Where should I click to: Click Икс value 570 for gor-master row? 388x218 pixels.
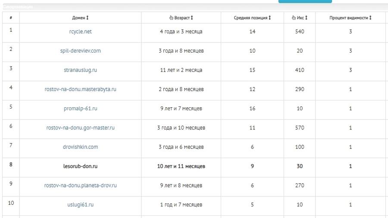pos(300,128)
